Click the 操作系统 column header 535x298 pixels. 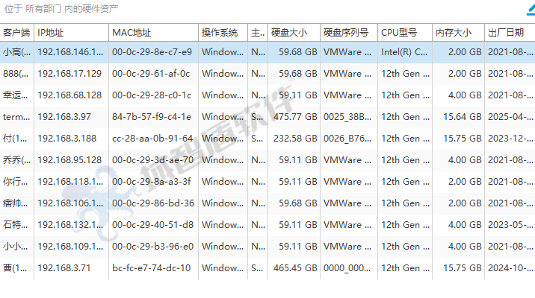220,33
